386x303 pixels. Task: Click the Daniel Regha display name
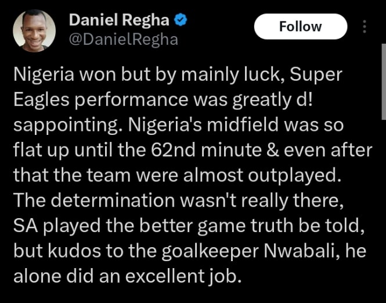click(x=119, y=20)
